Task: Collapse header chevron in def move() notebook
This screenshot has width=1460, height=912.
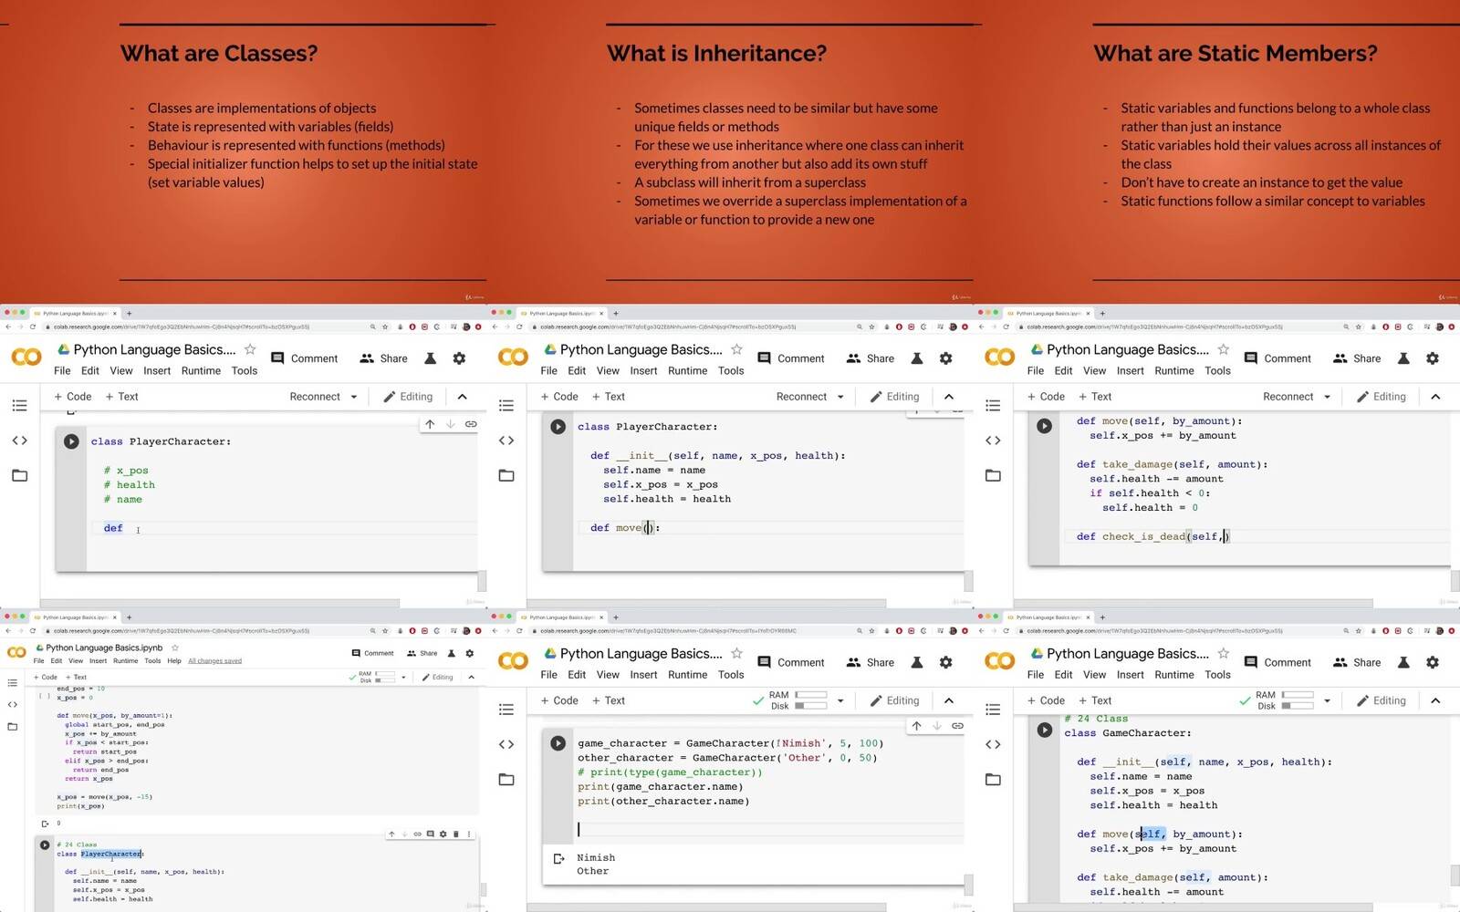Action: click(949, 397)
